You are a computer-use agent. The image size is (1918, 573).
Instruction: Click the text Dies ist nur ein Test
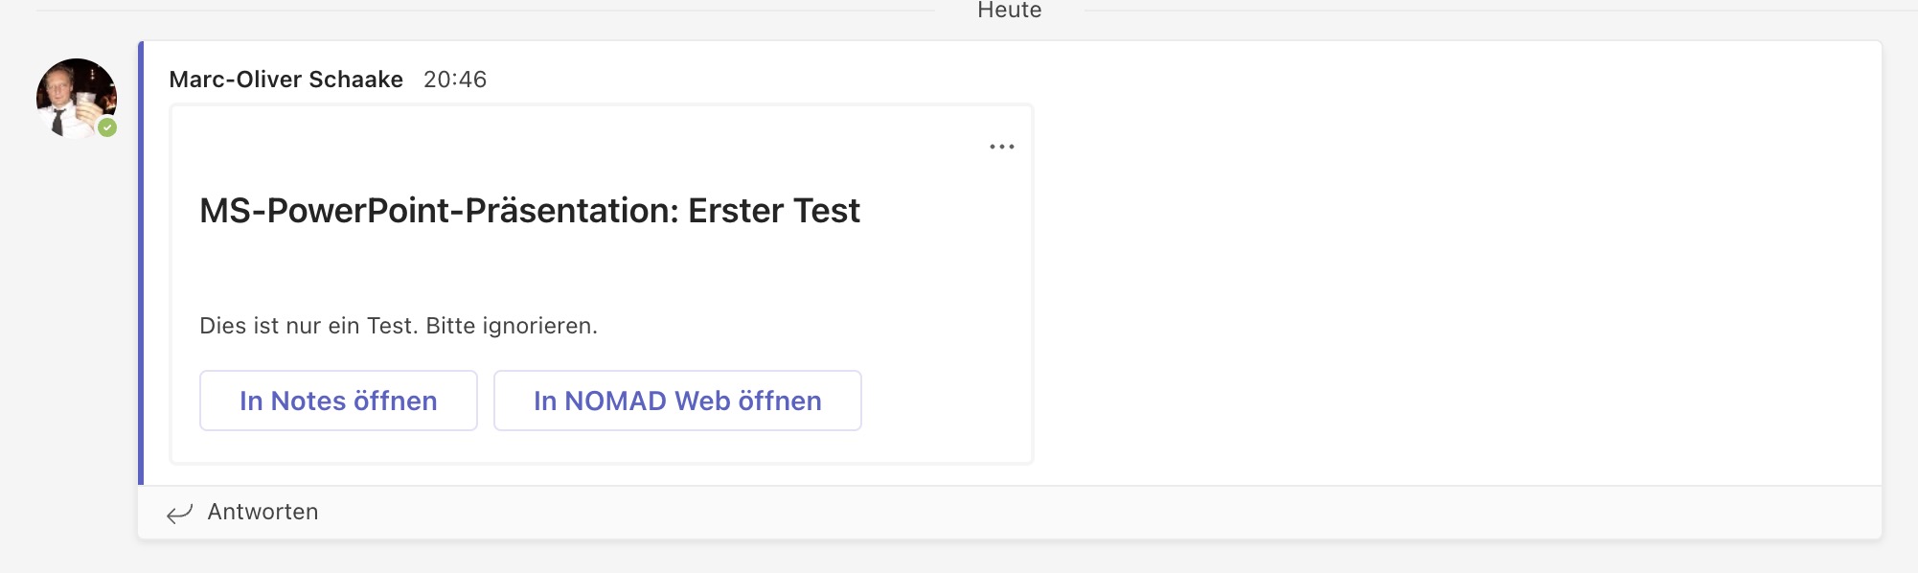click(x=308, y=326)
